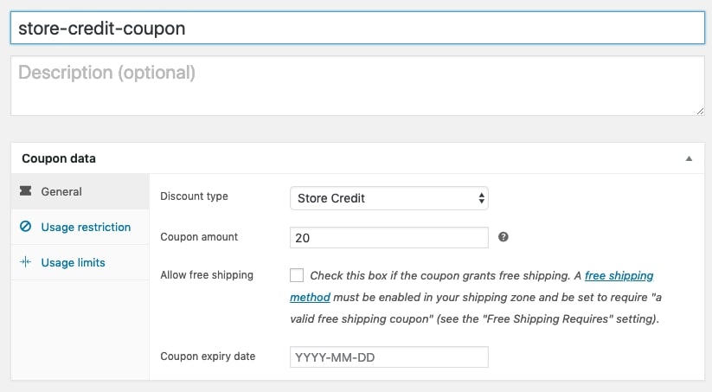Click the Allow free shipping label

[x=207, y=275]
